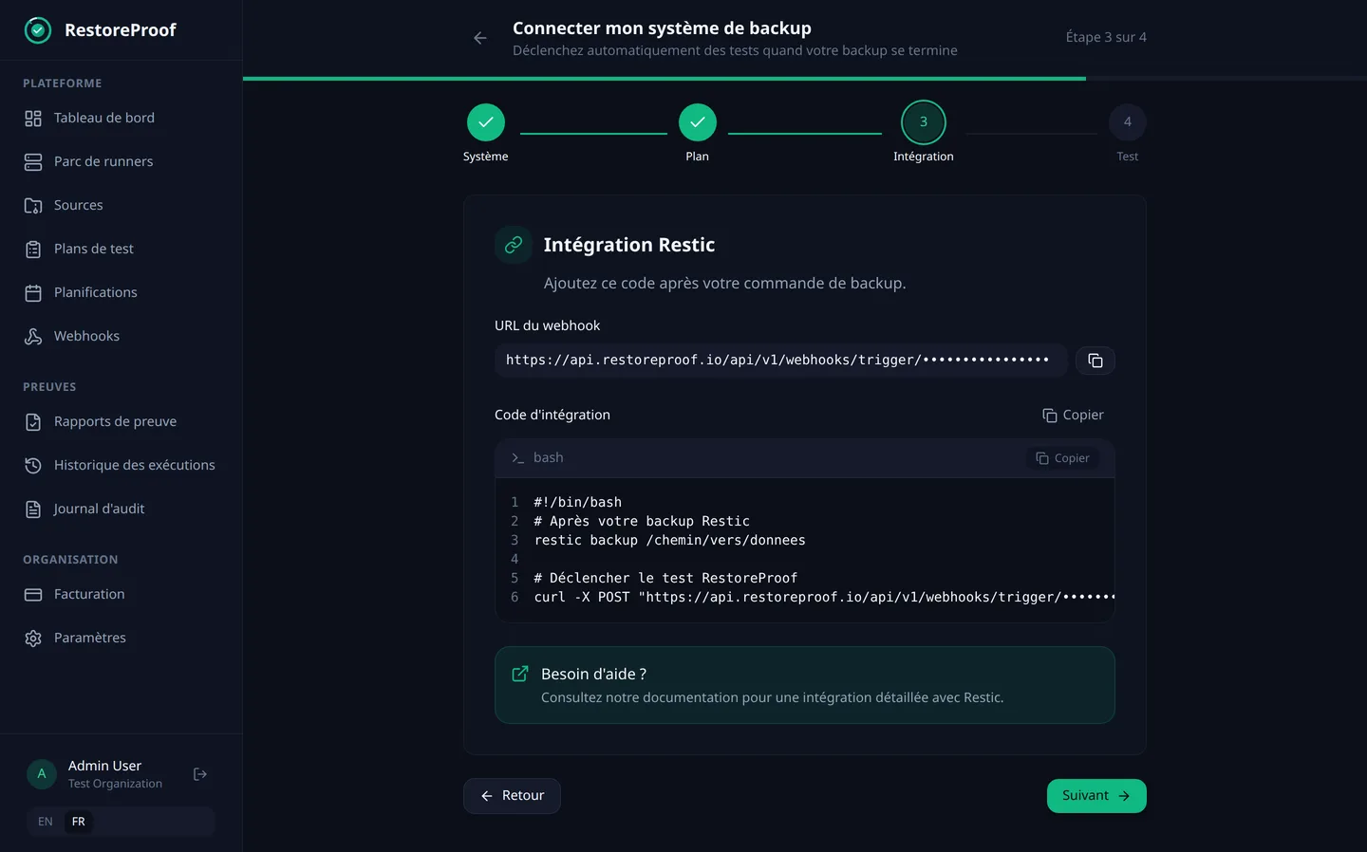Switch language to EN
The width and height of the screenshot is (1367, 852).
tap(46, 822)
